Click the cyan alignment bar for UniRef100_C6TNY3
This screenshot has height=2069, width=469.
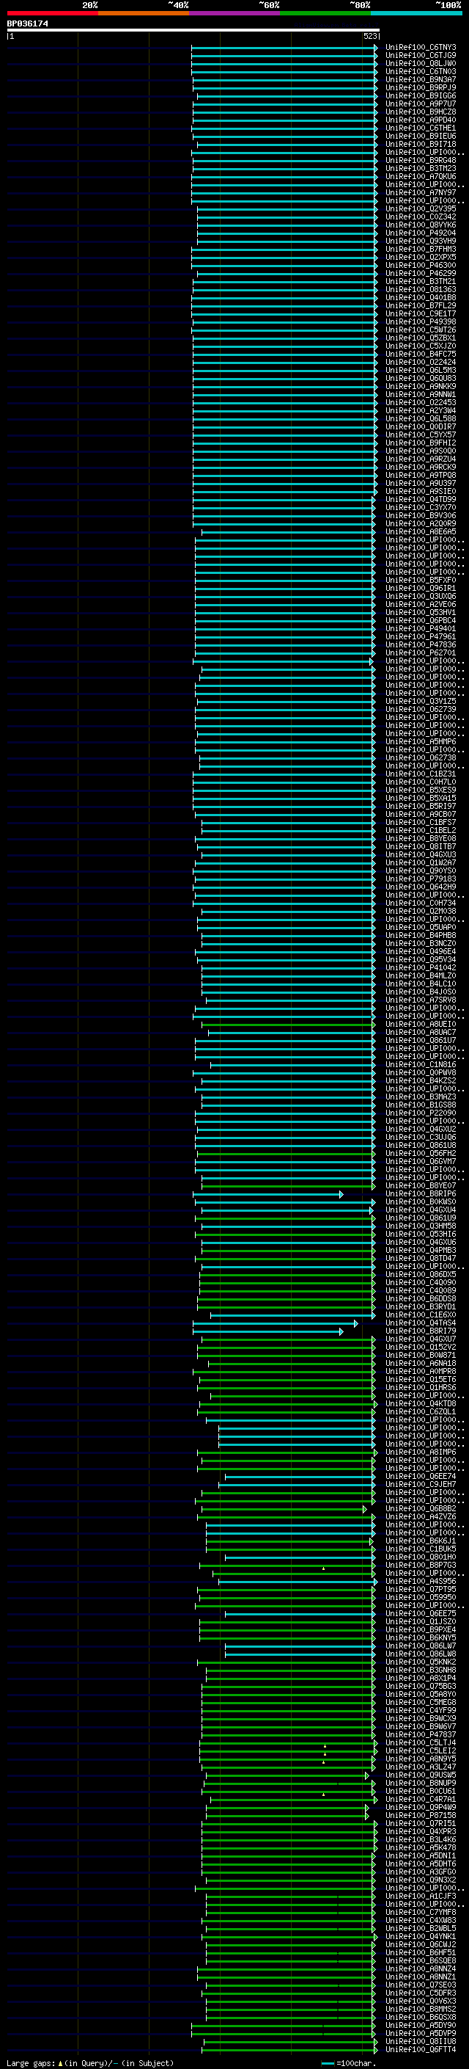pos(284,48)
